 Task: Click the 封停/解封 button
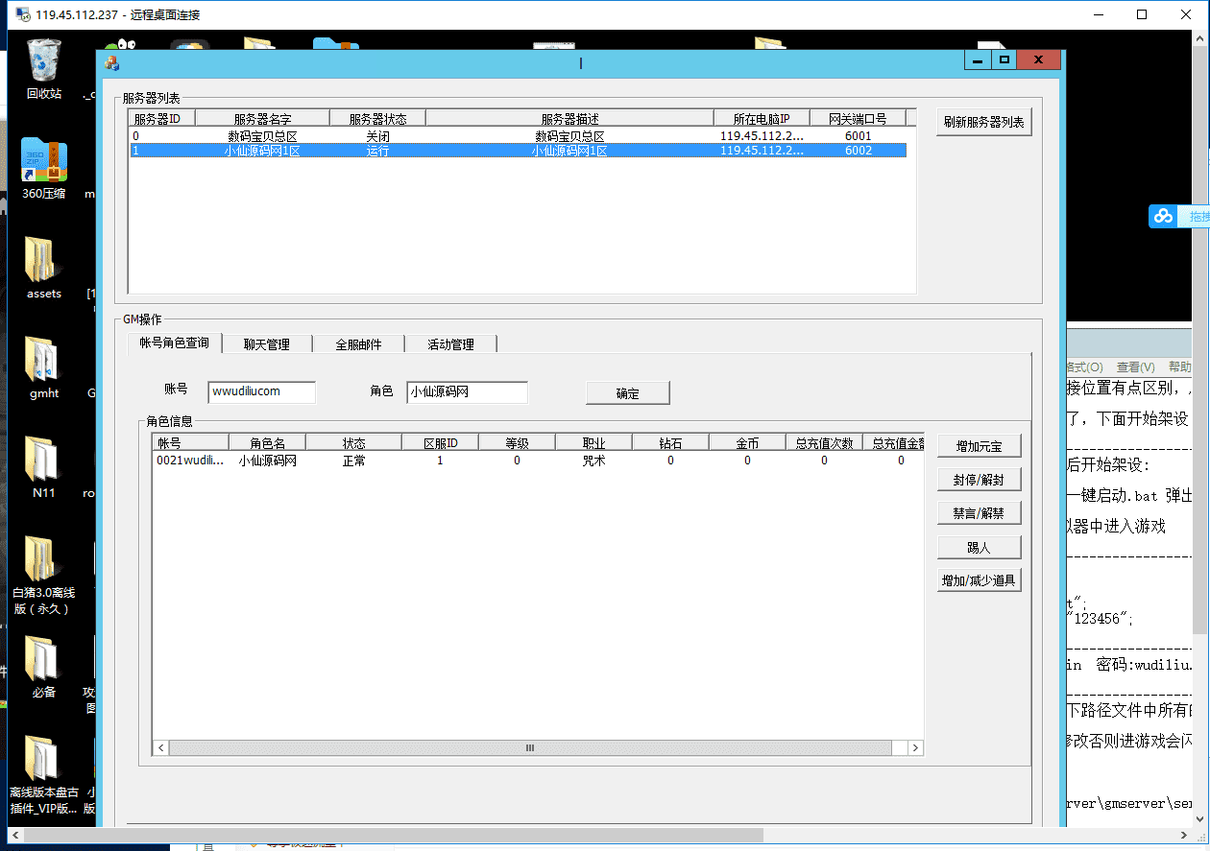pos(979,480)
